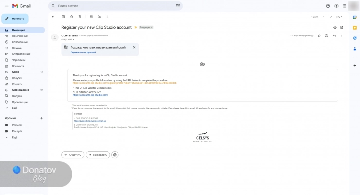Click the Ответить reply button
Image resolution: width=360 pixels, height=195 pixels.
pyautogui.click(x=73, y=155)
